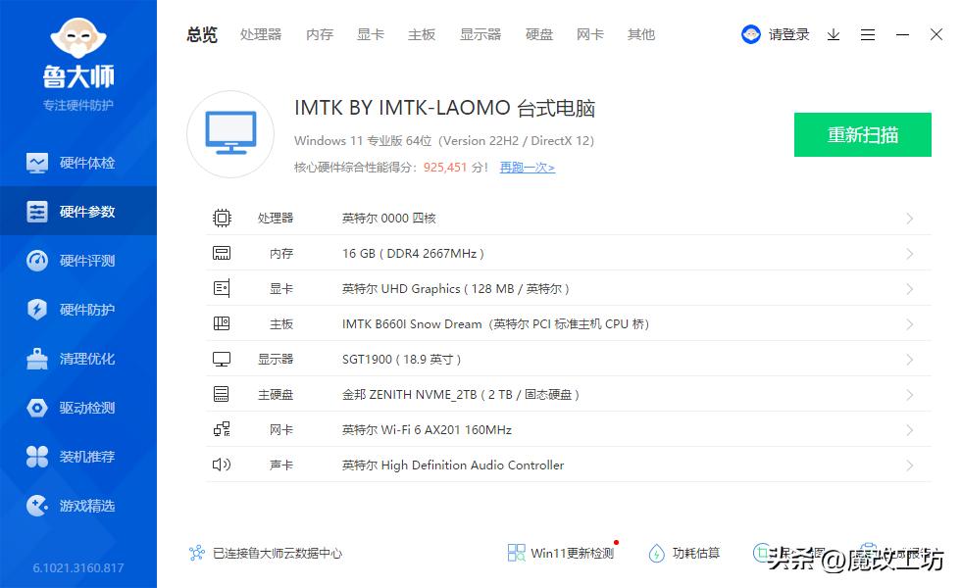The height and width of the screenshot is (588, 961).
Task: Select the 硬件评测 benchmark sidebar icon
Action: point(78,261)
